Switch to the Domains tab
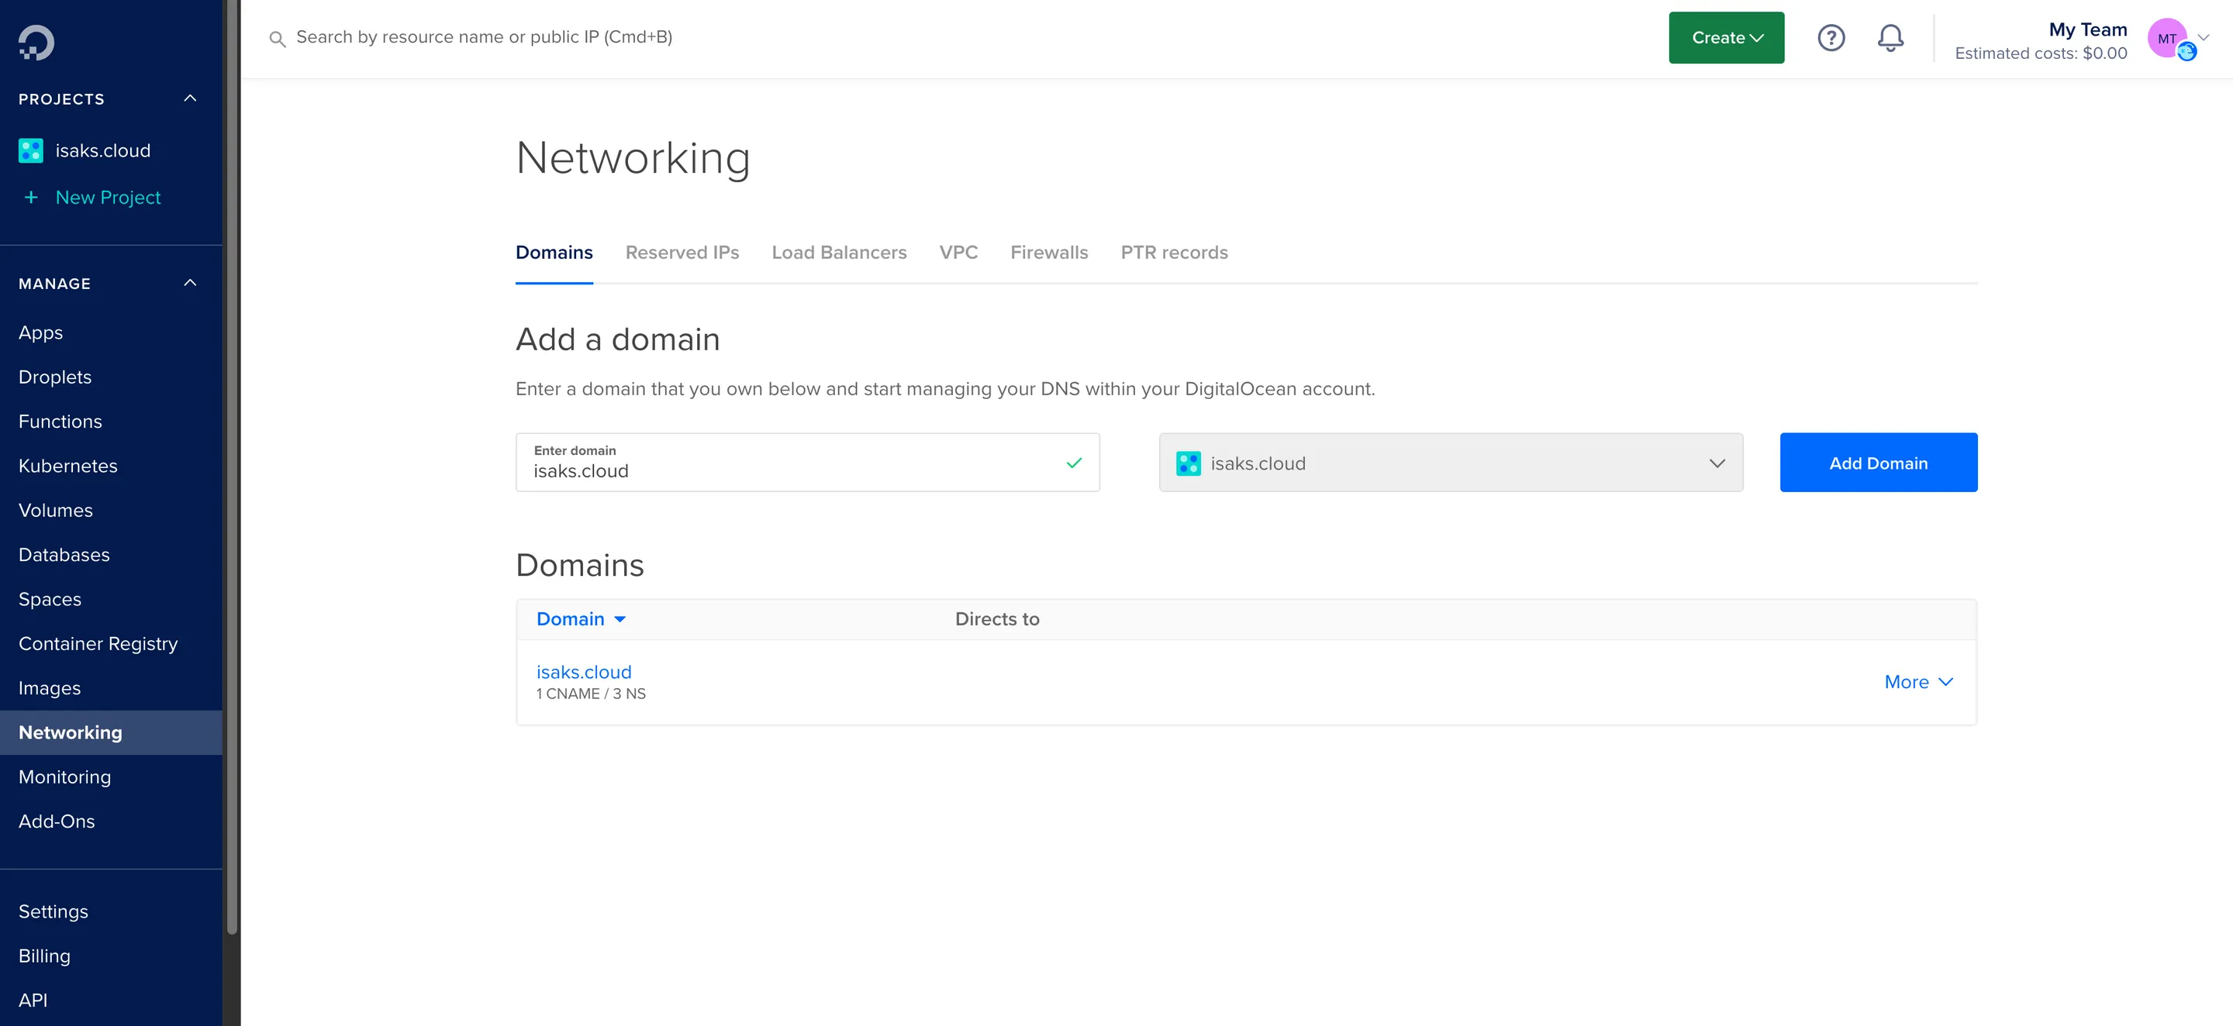This screenshot has width=2233, height=1026. [x=554, y=252]
